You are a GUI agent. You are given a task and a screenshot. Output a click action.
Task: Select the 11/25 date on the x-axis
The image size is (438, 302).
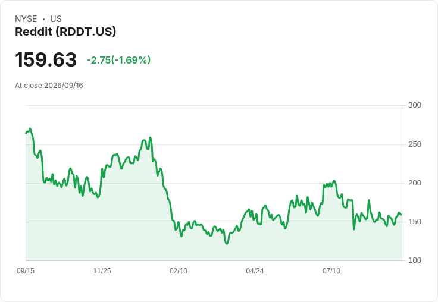[x=102, y=270]
